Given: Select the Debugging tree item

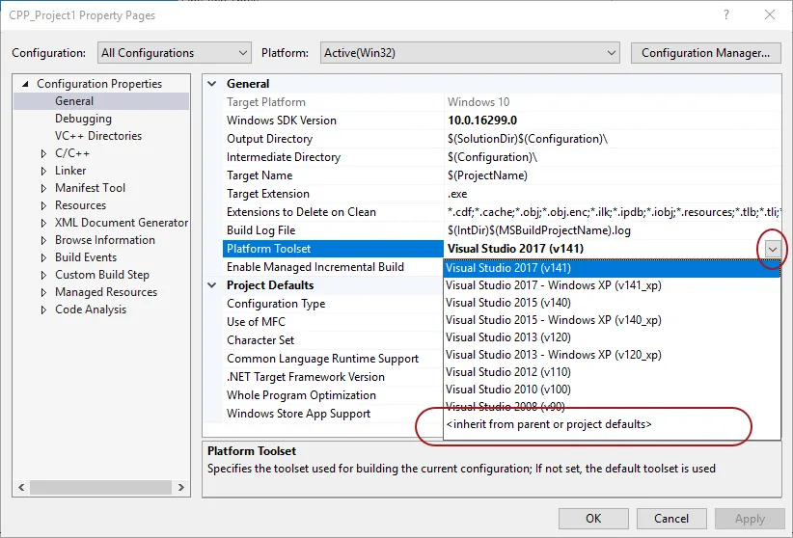Looking at the screenshot, I should tap(83, 119).
